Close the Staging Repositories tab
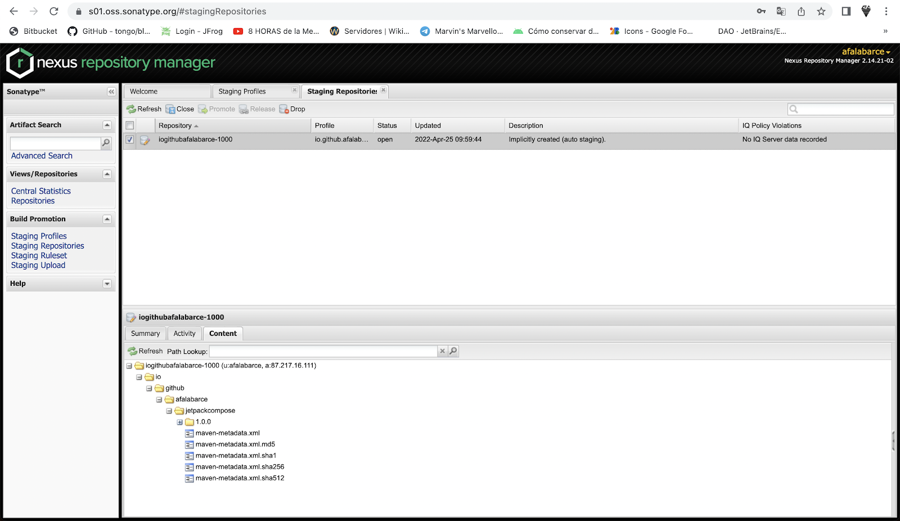The height and width of the screenshot is (521, 900). 383,90
